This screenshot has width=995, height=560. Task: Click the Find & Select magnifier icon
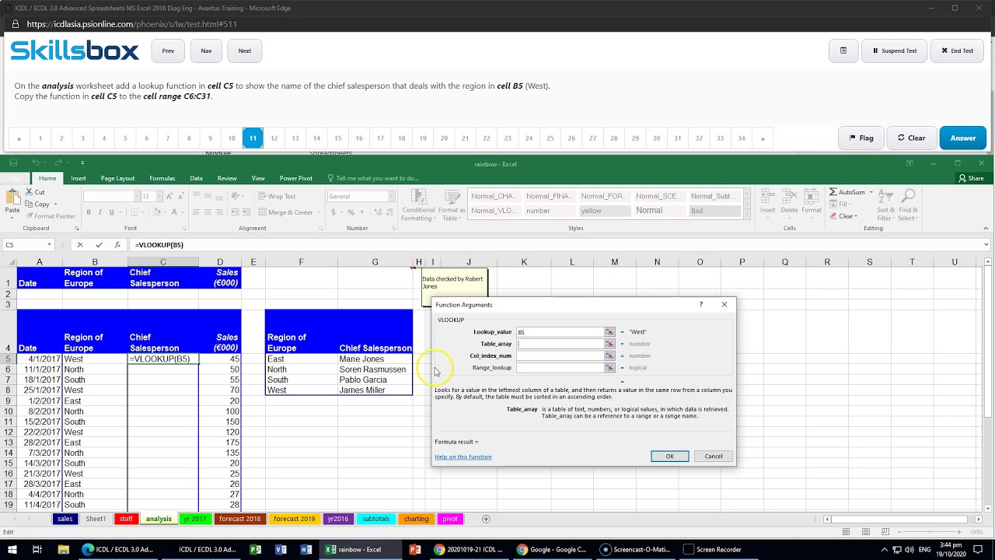pyautogui.click(x=906, y=198)
